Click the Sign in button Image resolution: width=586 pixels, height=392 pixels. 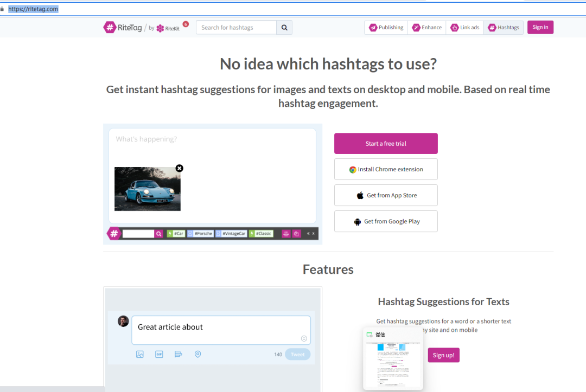pyautogui.click(x=540, y=28)
